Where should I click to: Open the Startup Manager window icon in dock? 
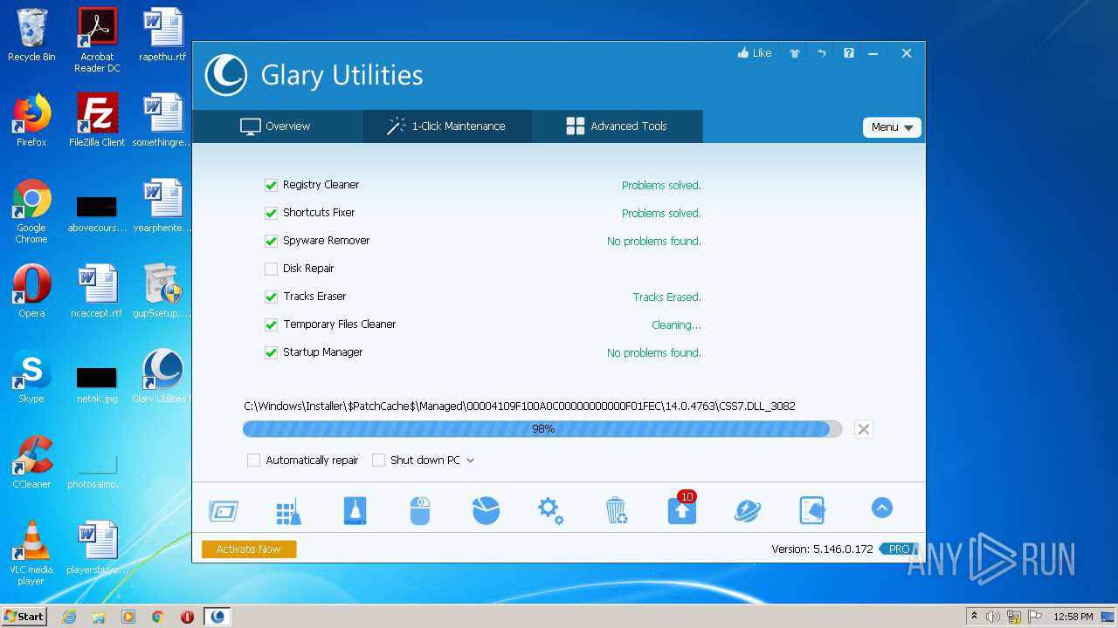(224, 511)
